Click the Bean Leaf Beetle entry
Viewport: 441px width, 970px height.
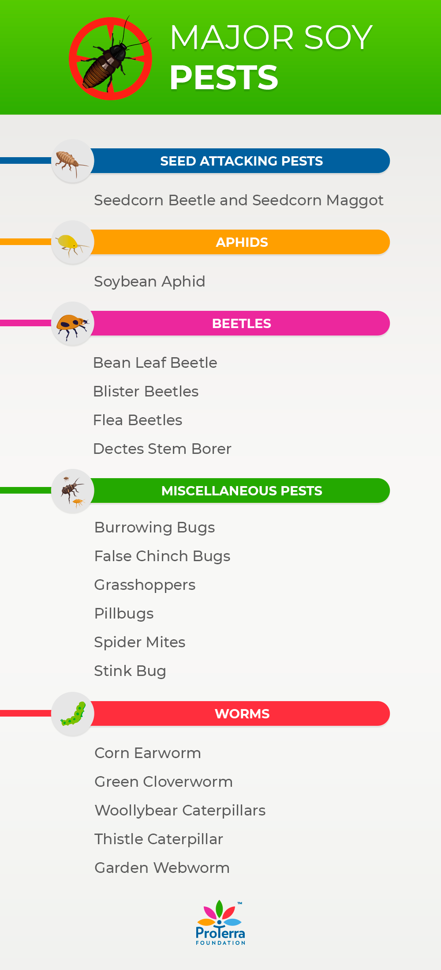click(155, 362)
